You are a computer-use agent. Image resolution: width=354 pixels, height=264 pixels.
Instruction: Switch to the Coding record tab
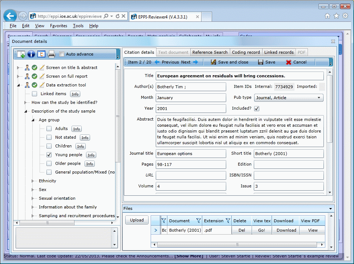(x=246, y=52)
